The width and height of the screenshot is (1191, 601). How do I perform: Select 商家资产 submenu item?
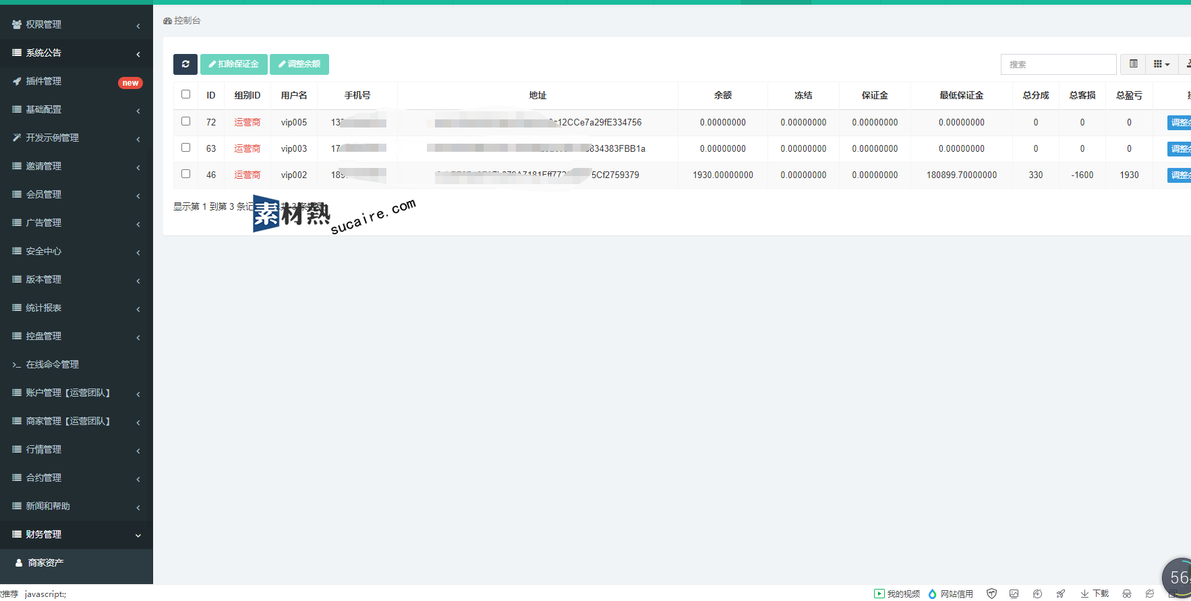pyautogui.click(x=76, y=563)
